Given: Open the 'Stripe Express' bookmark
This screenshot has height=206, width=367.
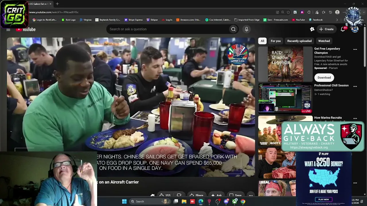Looking at the screenshot, I should [x=134, y=20].
